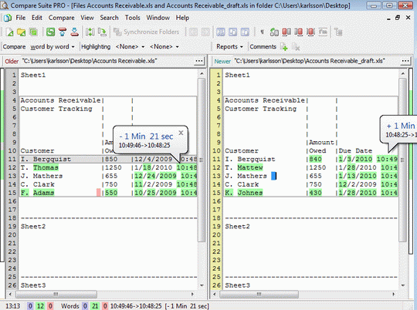Click the left panel horizontal scrollbar thumb
The width and height of the screenshot is (417, 310).
[x=56, y=294]
